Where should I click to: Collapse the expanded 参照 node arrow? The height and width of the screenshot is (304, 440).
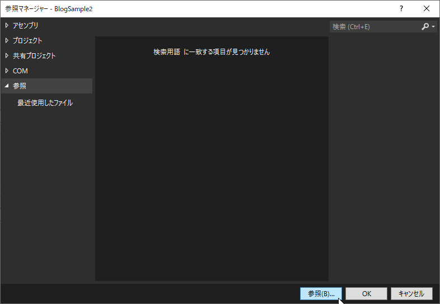pos(7,86)
